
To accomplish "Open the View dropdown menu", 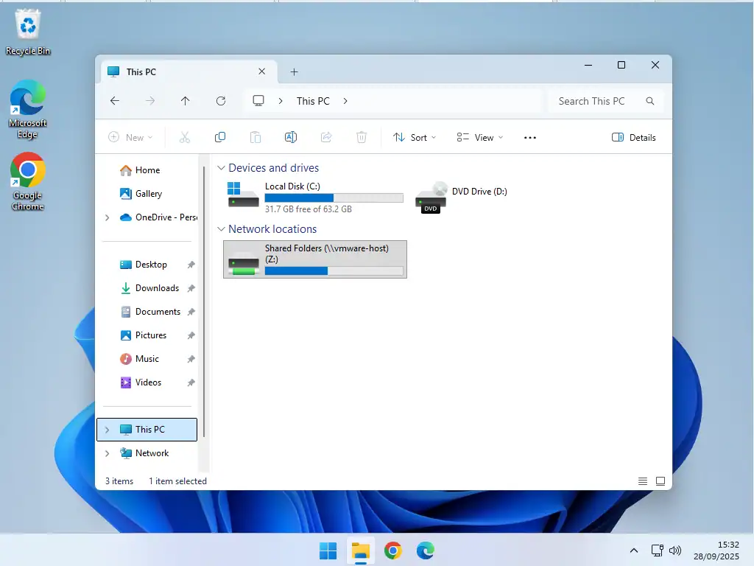I will (480, 138).
